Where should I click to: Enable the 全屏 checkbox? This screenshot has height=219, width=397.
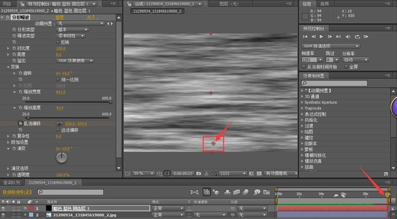pyautogui.click(x=346, y=67)
